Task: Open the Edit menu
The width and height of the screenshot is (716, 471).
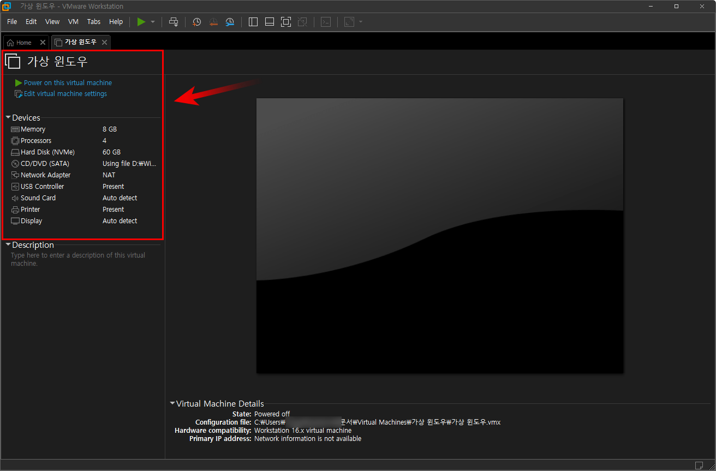Action: pos(31,22)
